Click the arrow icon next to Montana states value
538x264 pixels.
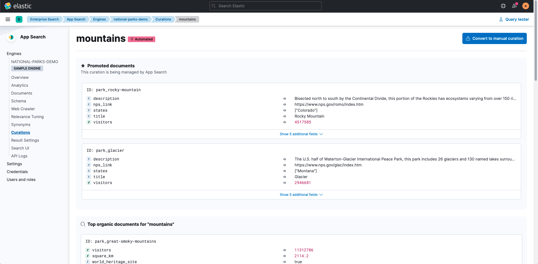click(284, 171)
